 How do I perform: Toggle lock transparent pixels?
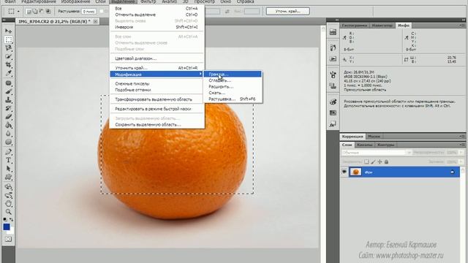pos(366,161)
